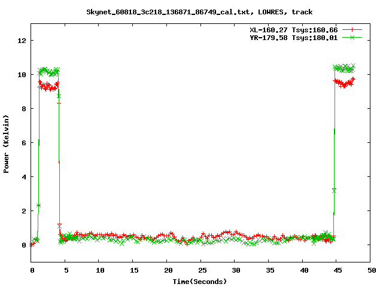This screenshot has width=383, height=287.
Task: Click the x-axis tick label 30
Action: (236, 270)
